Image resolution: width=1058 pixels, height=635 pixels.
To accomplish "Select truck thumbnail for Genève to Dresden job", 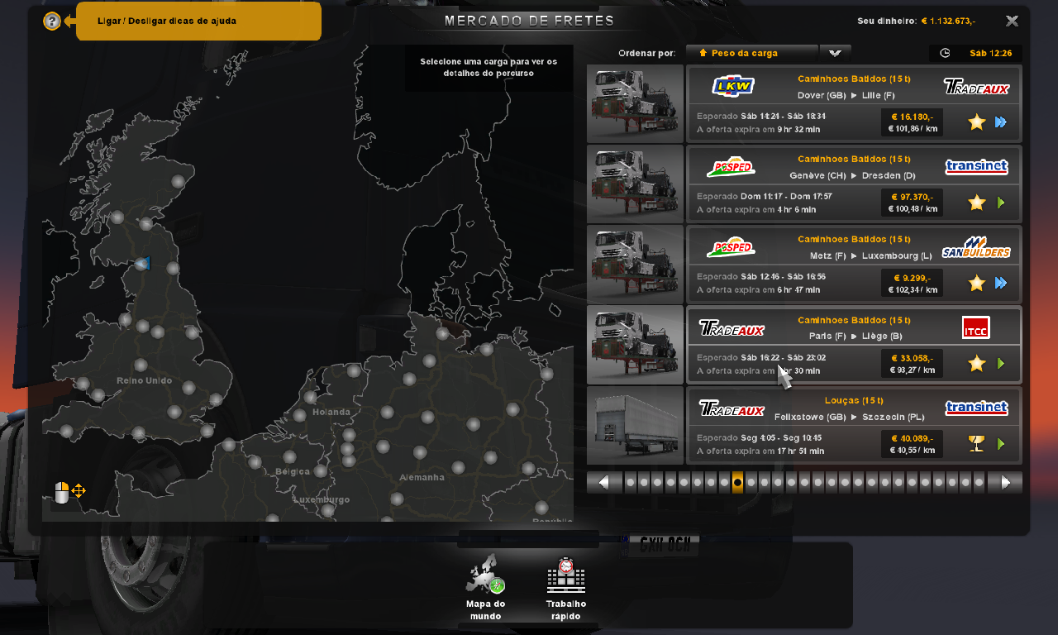I will [635, 184].
